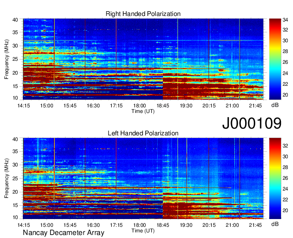This screenshot has height=238, width=293.
Task: Click the 35 MHz tick on lower frequency axis
Action: tap(15, 152)
